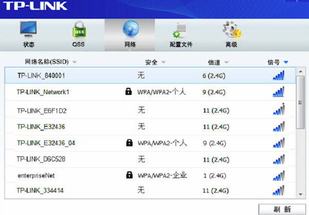Click the 信道 column header text
Image resolution: width=309 pixels, height=215 pixels.
click(214, 62)
